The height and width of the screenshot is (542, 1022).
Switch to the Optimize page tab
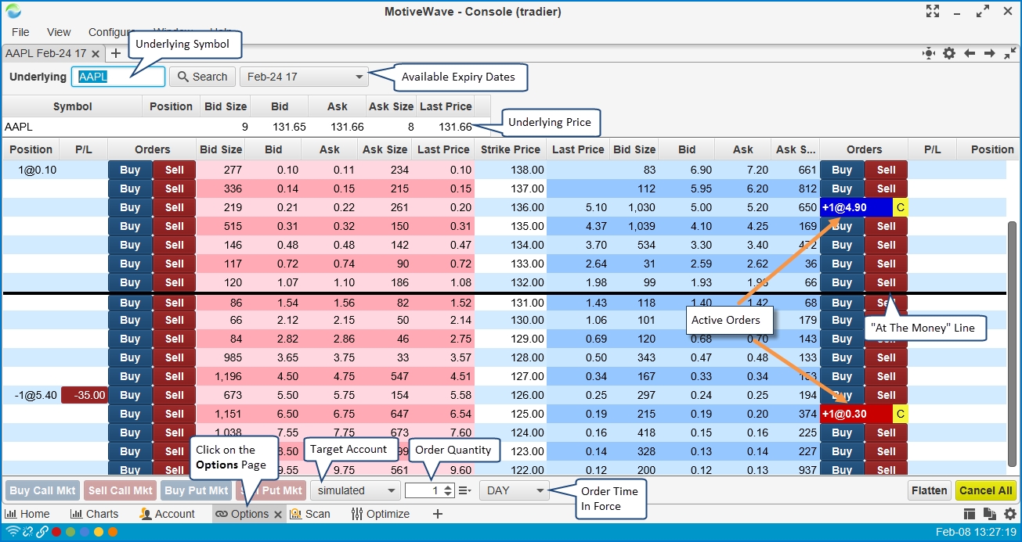[x=381, y=514]
